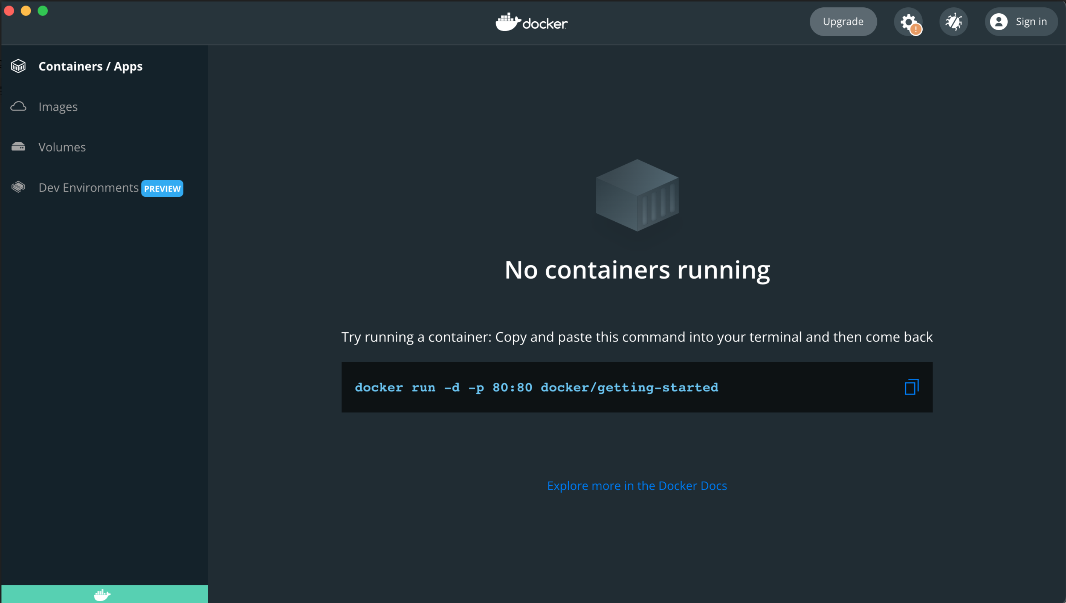The height and width of the screenshot is (603, 1066).
Task: Click the Volumes drive icon
Action: tap(18, 147)
